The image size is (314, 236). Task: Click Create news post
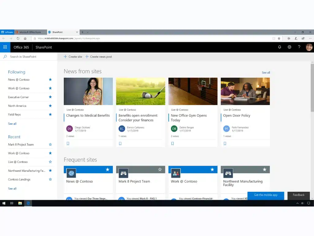pos(98,57)
